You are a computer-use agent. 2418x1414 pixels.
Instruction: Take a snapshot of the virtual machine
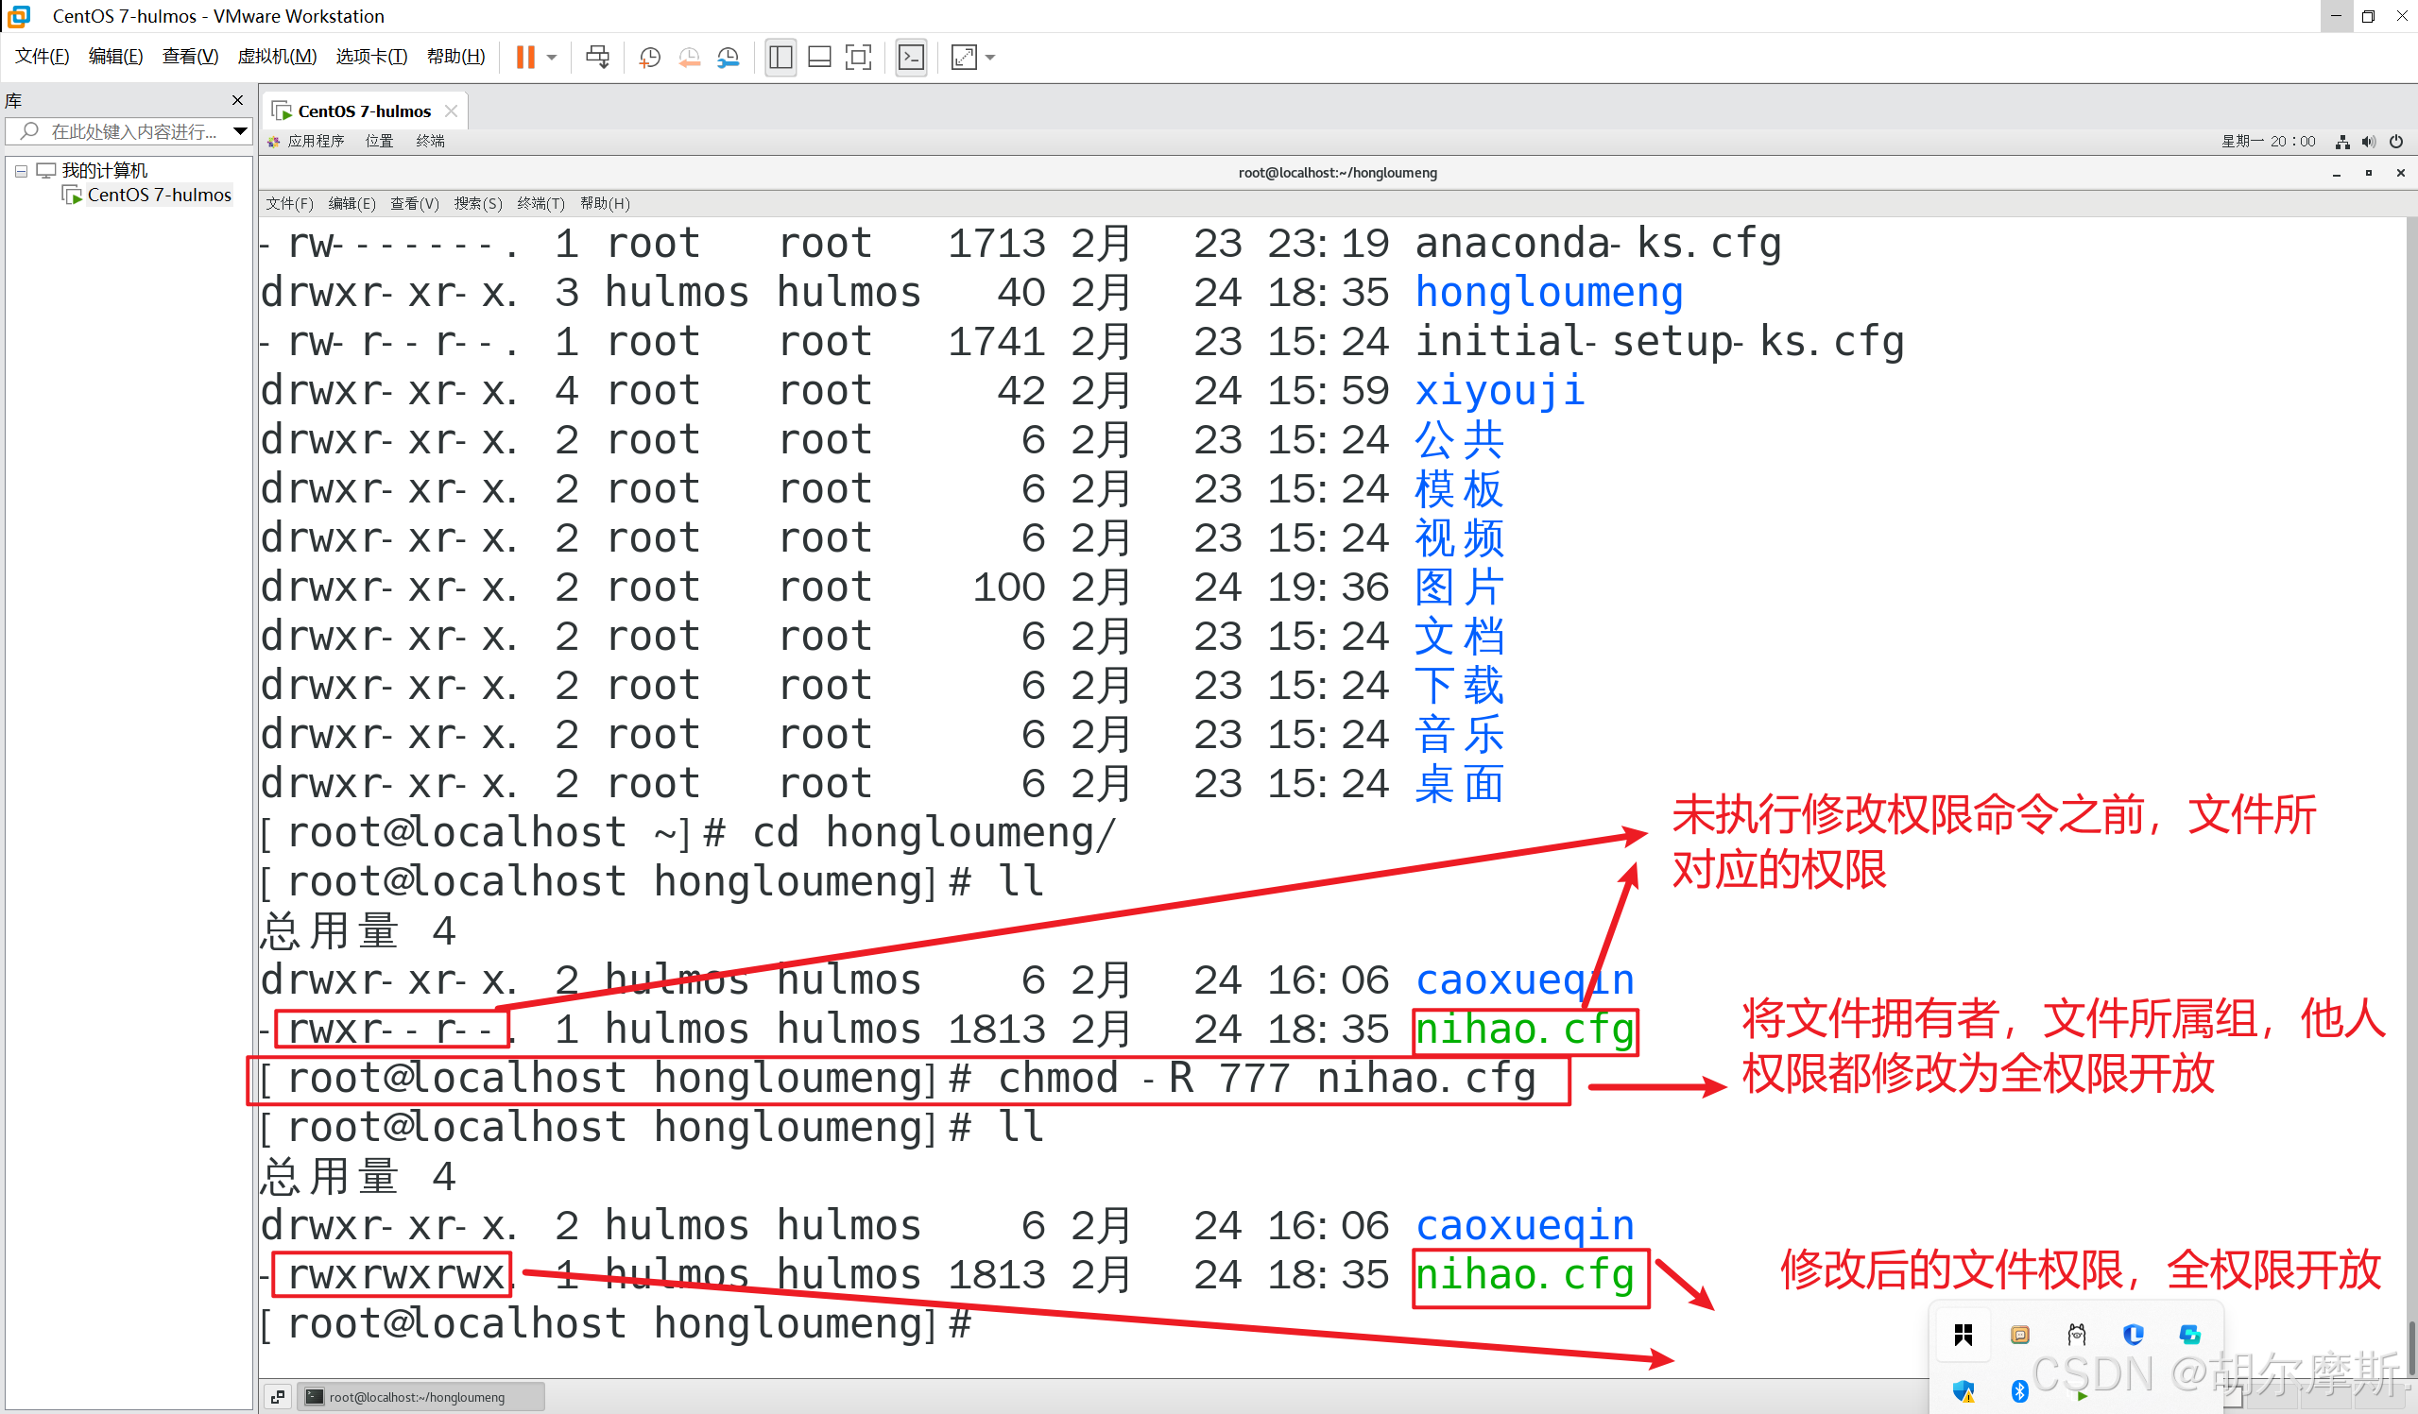649,58
